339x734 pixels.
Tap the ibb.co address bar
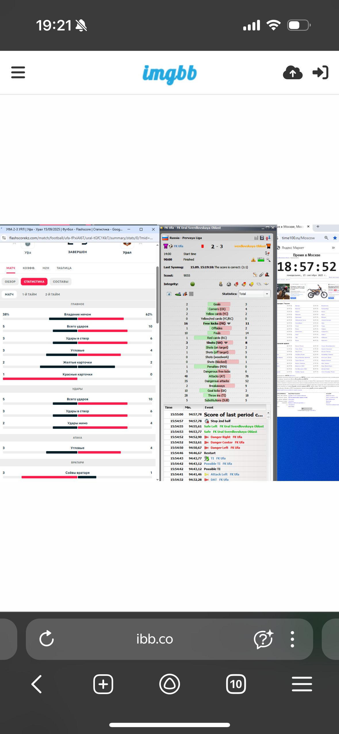click(155, 639)
